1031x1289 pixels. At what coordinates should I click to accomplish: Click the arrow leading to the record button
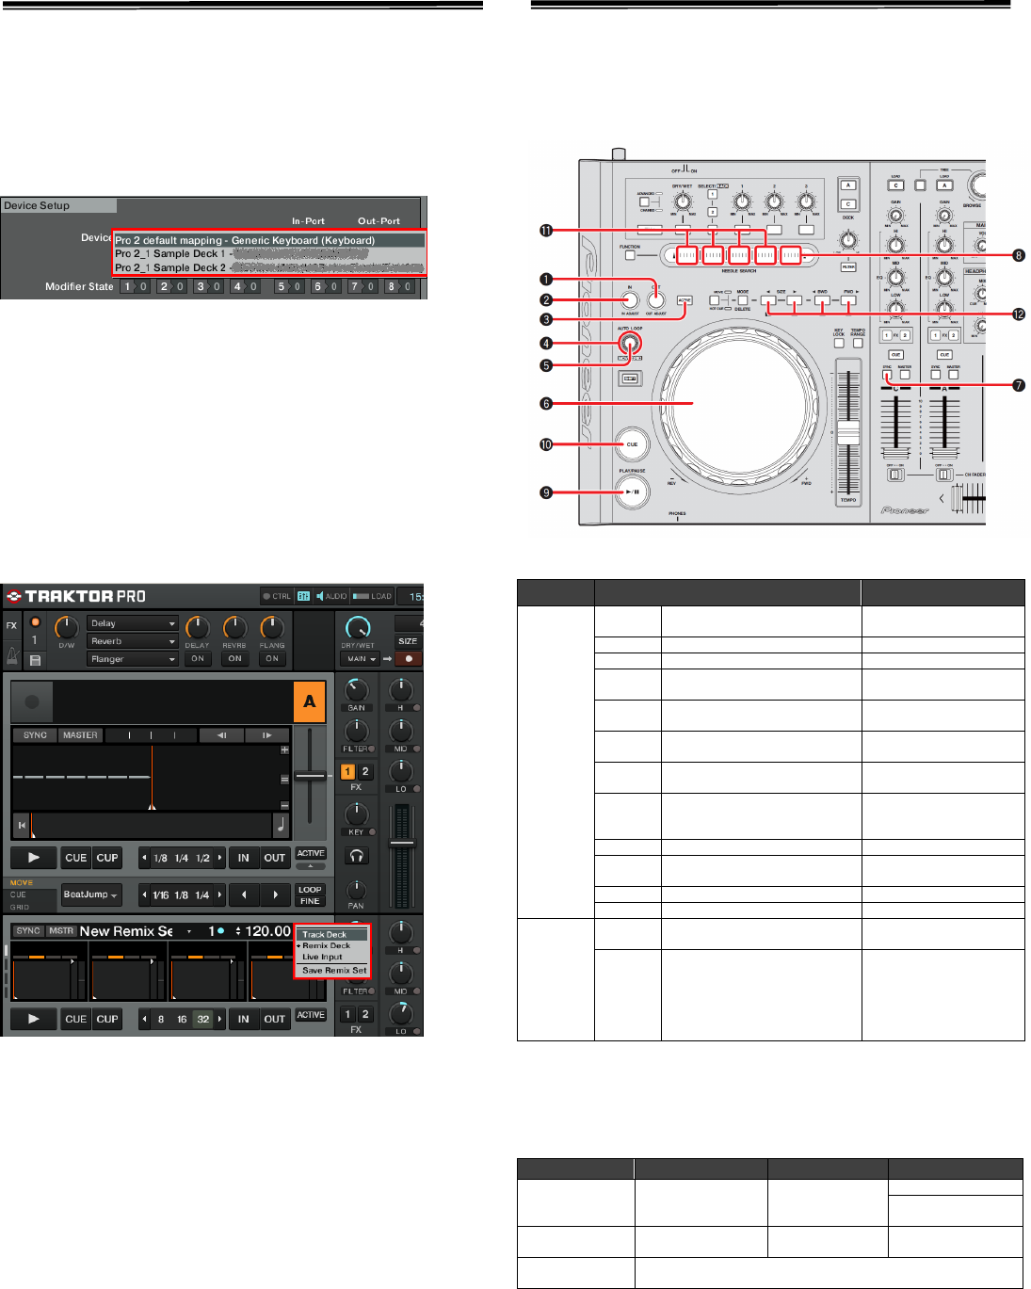(x=387, y=659)
